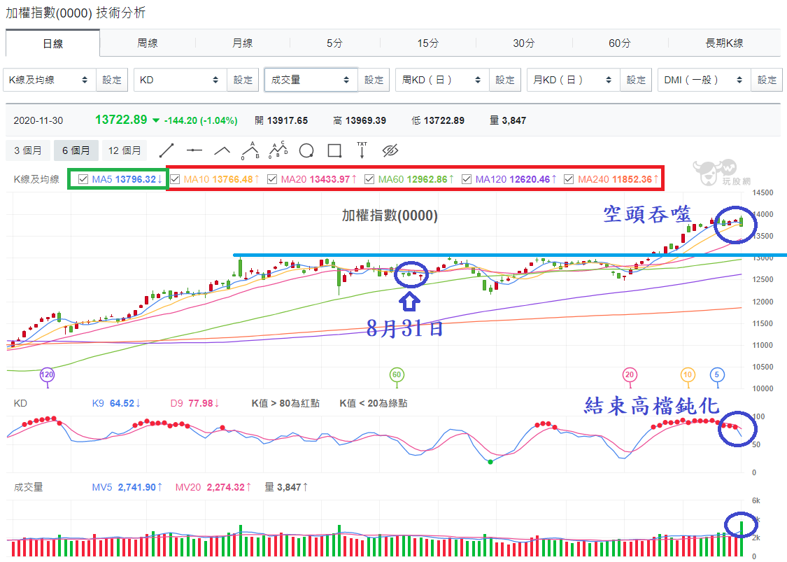The width and height of the screenshot is (787, 562).
Task: Select the rectangle drawing tool
Action: (x=334, y=150)
